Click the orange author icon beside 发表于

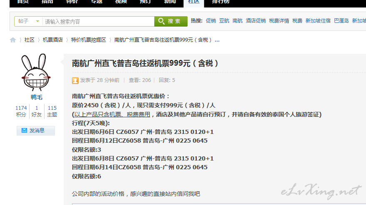[75, 80]
